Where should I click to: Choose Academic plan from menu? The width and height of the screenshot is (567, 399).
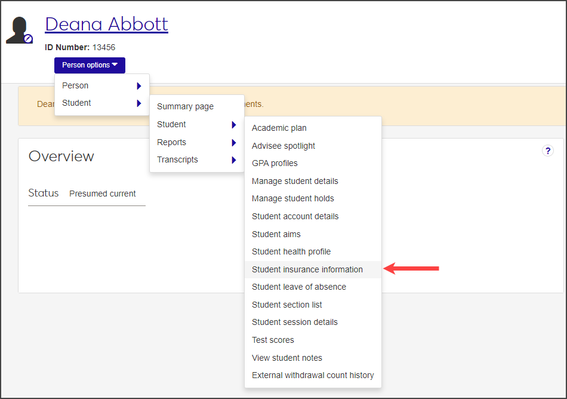279,128
